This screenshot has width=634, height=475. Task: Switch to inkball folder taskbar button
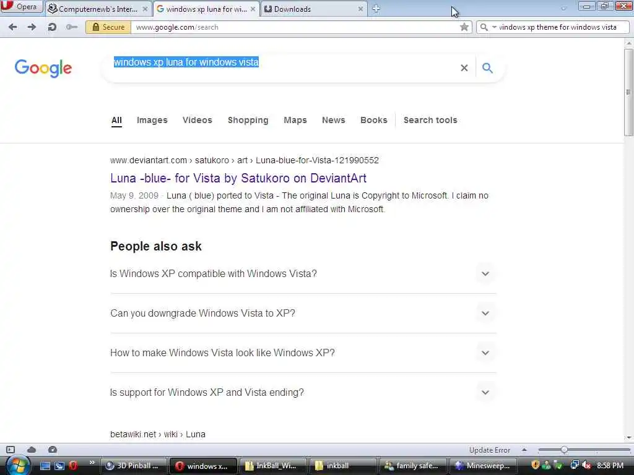(x=342, y=466)
